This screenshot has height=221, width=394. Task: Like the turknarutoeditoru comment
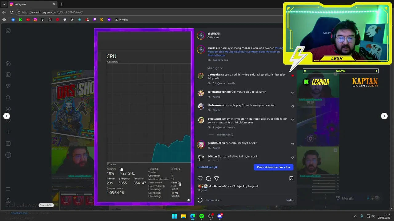click(292, 93)
